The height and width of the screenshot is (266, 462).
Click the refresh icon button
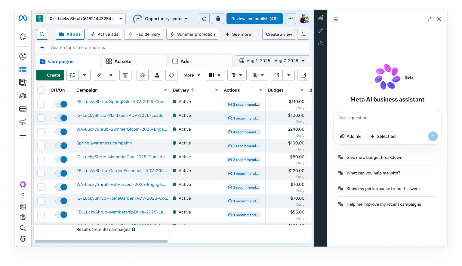point(204,19)
